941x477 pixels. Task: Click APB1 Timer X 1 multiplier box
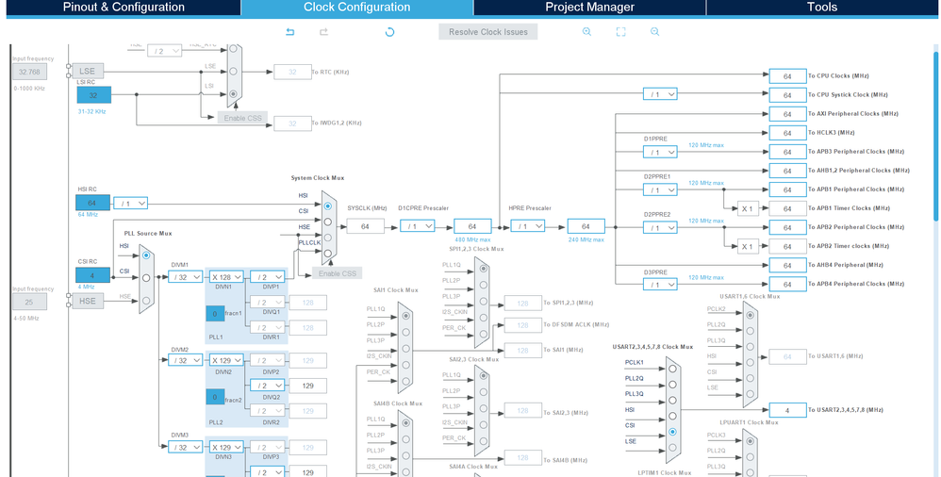748,208
